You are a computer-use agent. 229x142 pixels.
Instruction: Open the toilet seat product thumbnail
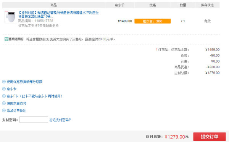[11, 17]
